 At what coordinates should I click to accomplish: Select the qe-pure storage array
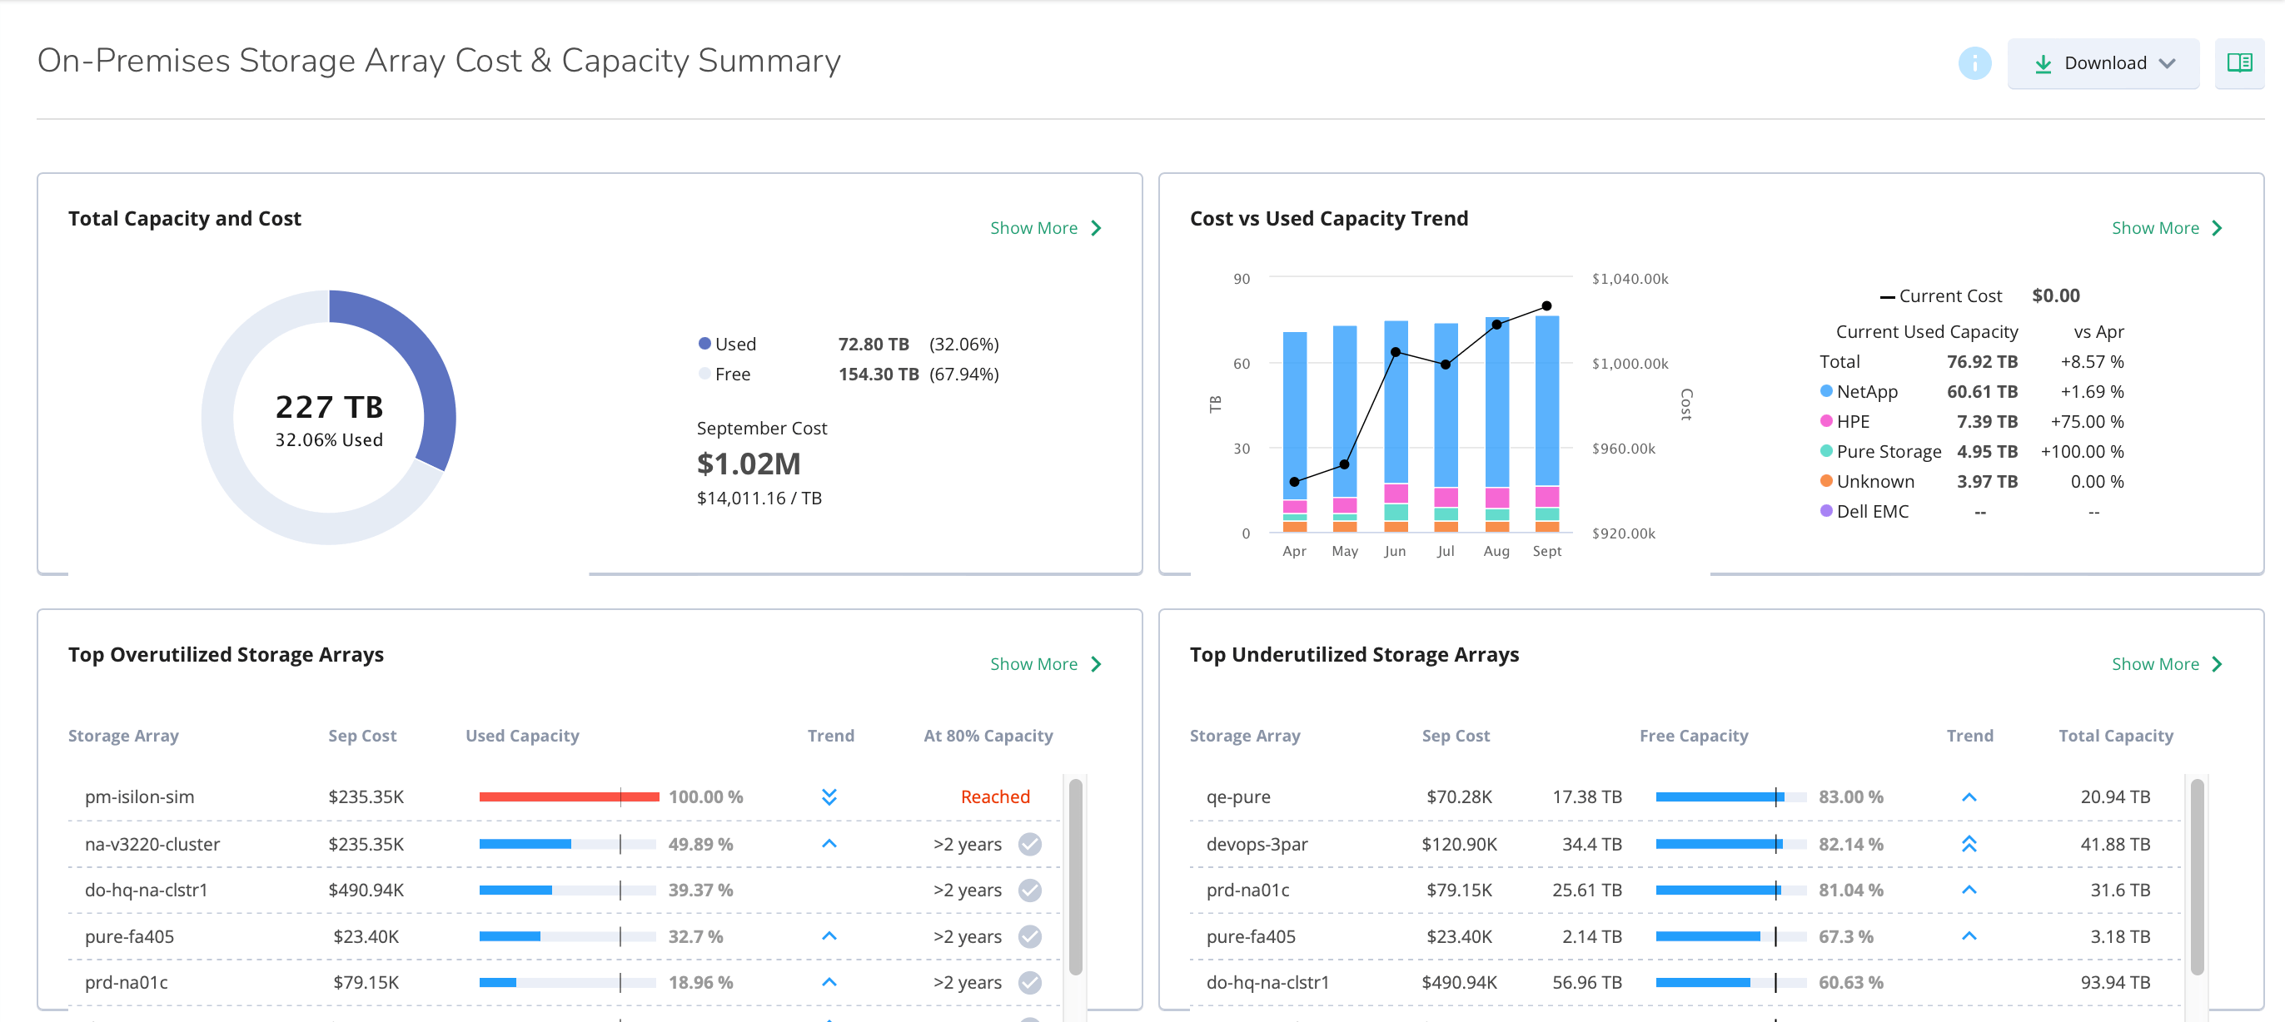1237,796
